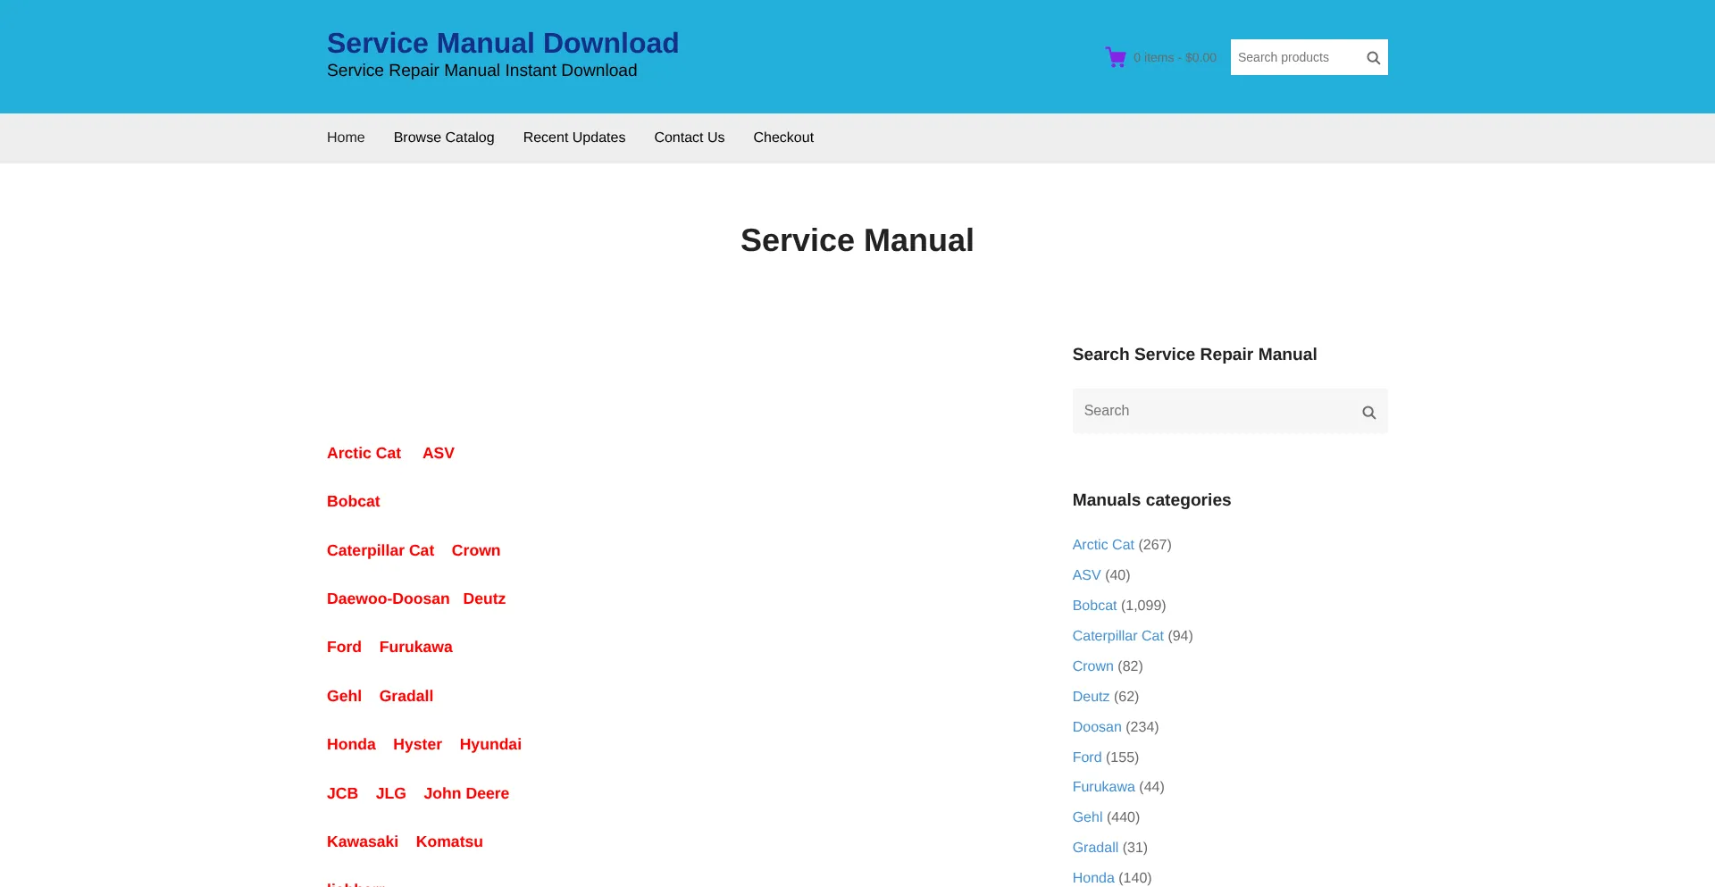Click the shopping cart icon

pos(1115,57)
